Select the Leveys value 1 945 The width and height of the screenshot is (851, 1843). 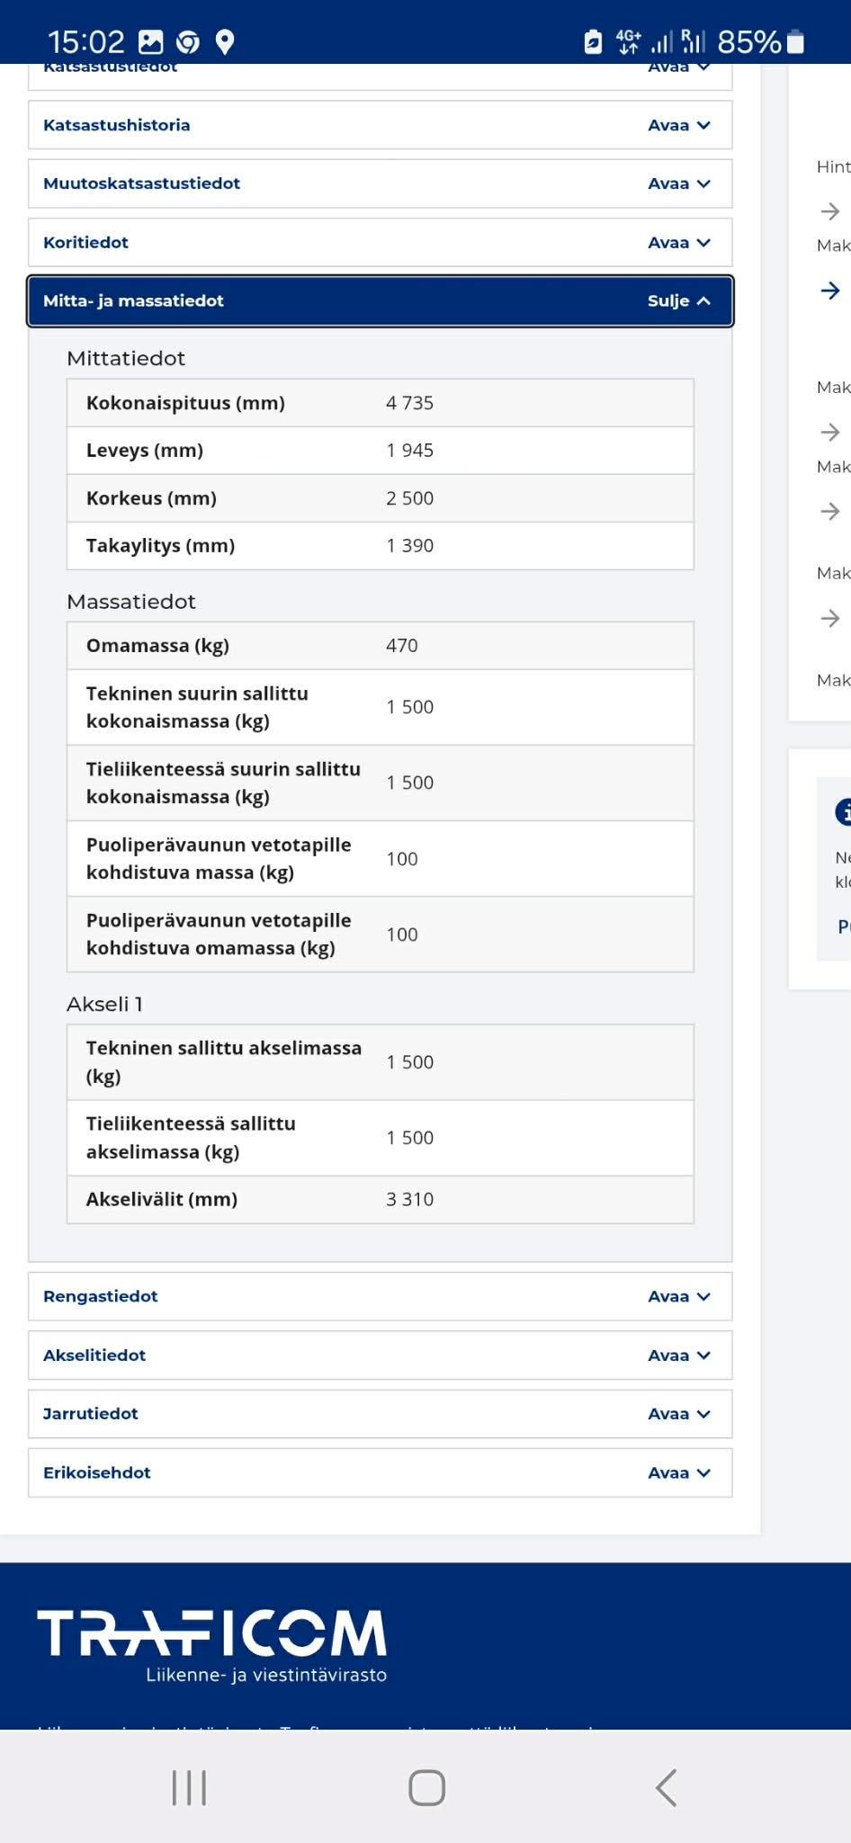pyautogui.click(x=409, y=451)
